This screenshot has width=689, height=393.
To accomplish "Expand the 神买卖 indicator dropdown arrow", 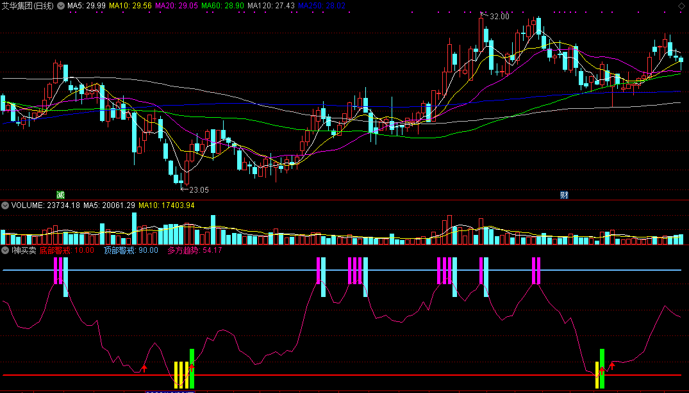I will point(5,250).
